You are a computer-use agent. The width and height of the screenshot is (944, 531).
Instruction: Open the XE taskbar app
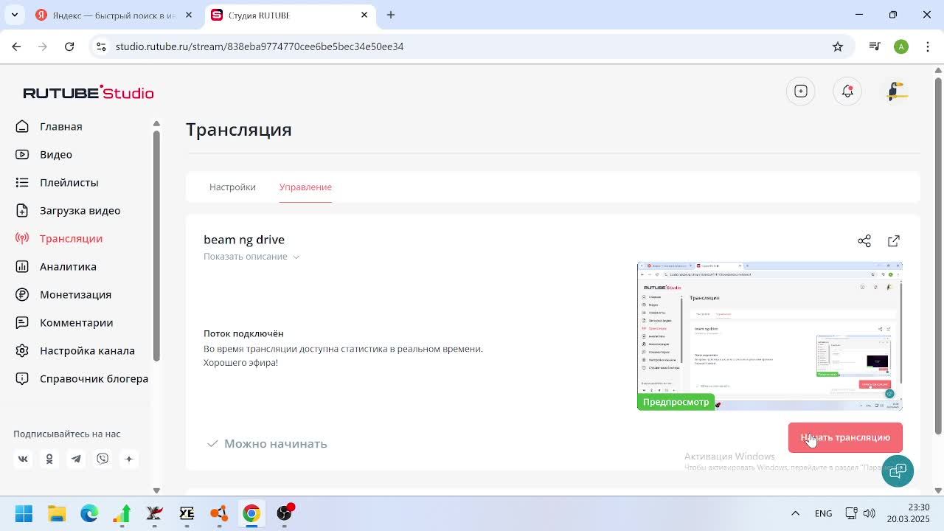[x=187, y=513]
